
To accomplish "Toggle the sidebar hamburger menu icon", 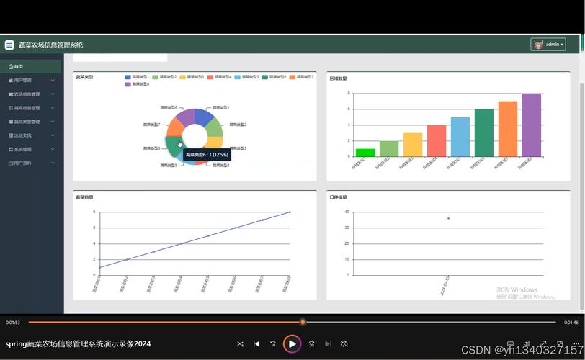I will tap(9, 45).
